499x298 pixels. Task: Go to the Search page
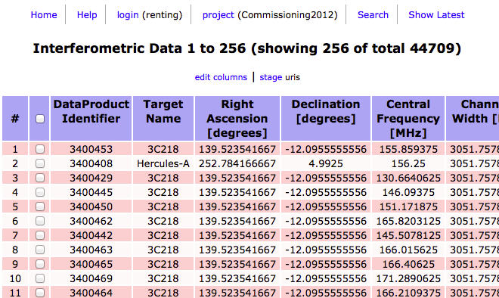(373, 15)
